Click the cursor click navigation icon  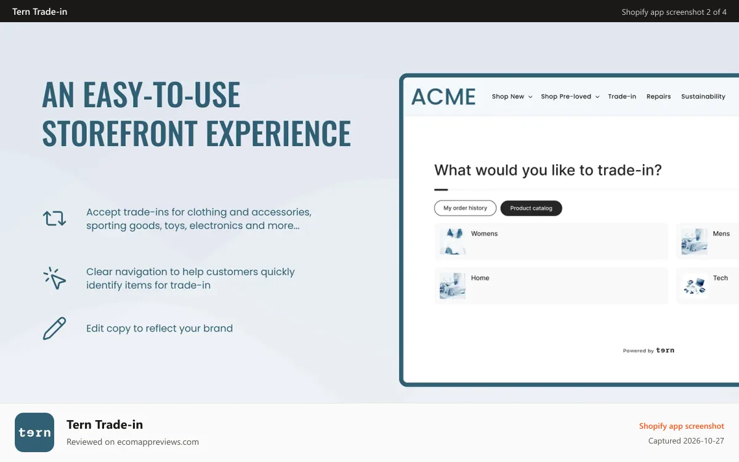pos(54,278)
